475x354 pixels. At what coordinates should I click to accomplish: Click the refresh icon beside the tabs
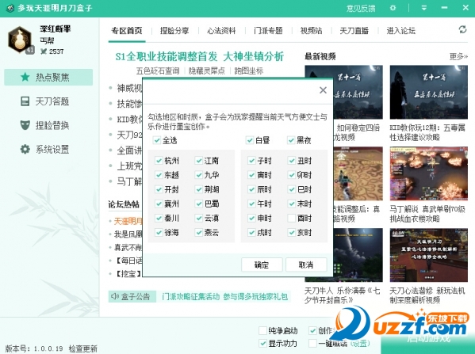pos(462,29)
